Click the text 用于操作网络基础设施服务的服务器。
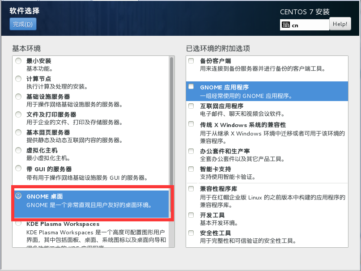This screenshot has width=361, height=271. coord(74,105)
